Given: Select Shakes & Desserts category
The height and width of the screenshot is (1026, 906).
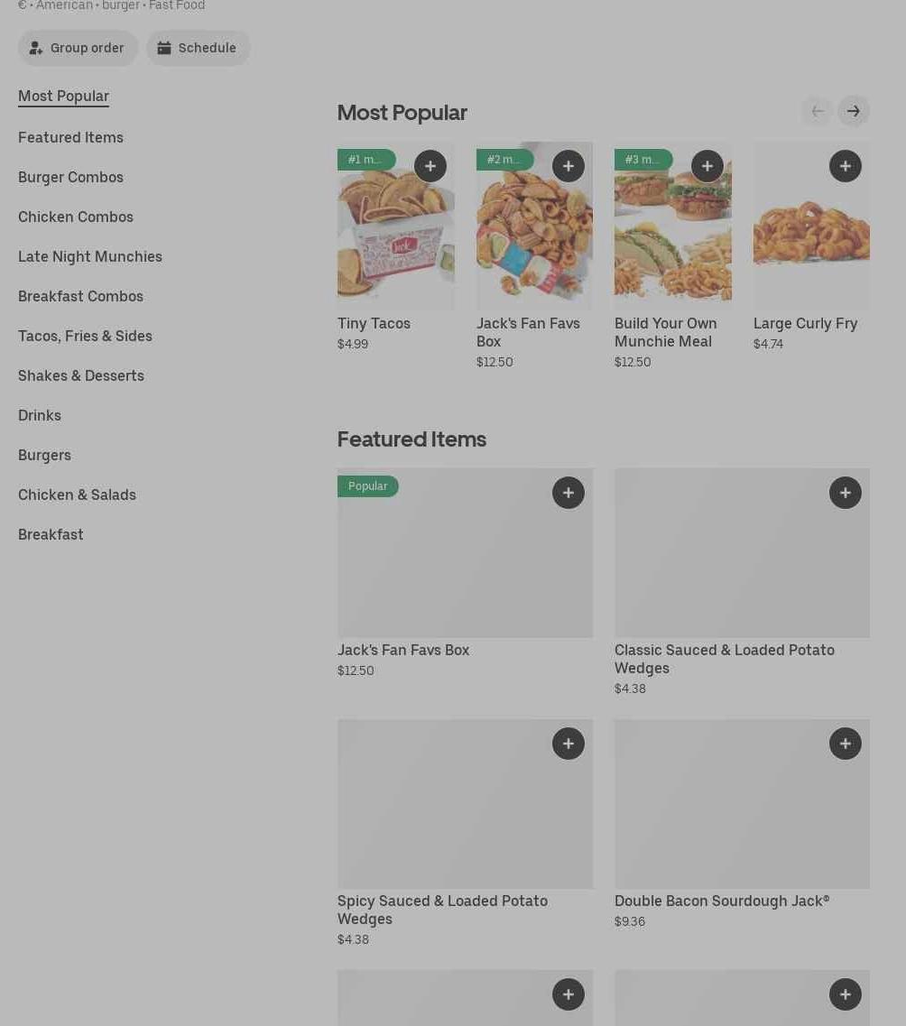Looking at the screenshot, I should point(81,375).
